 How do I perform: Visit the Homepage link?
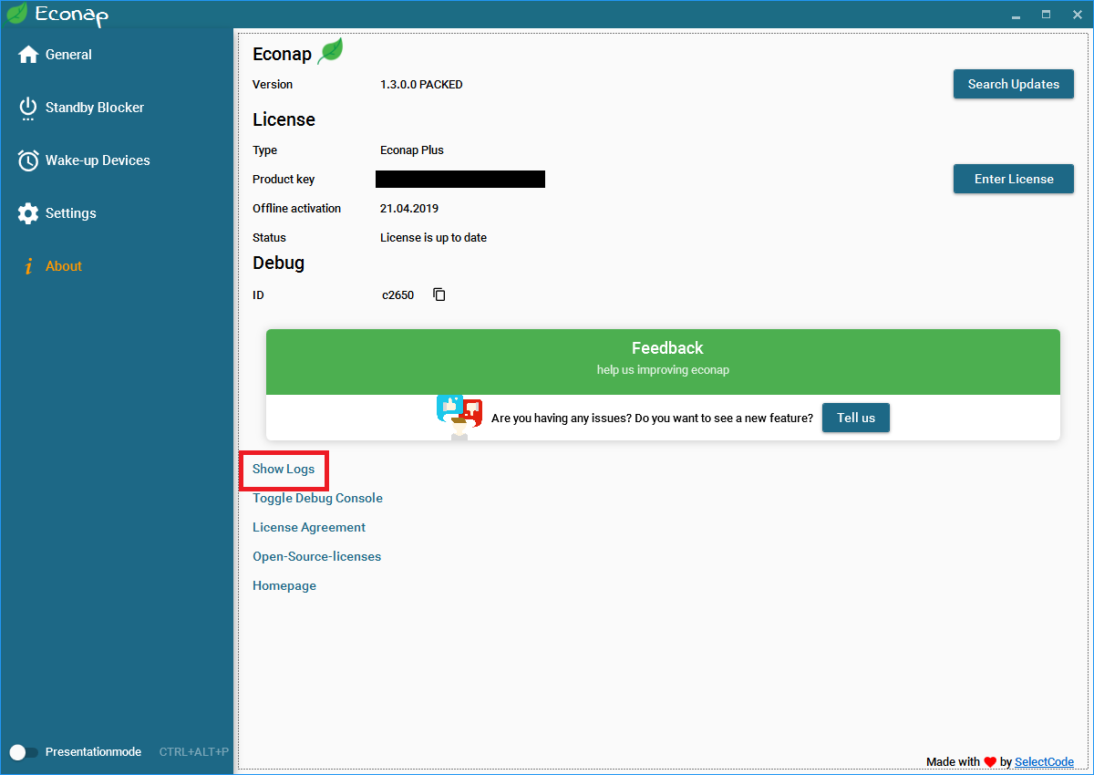click(x=284, y=585)
